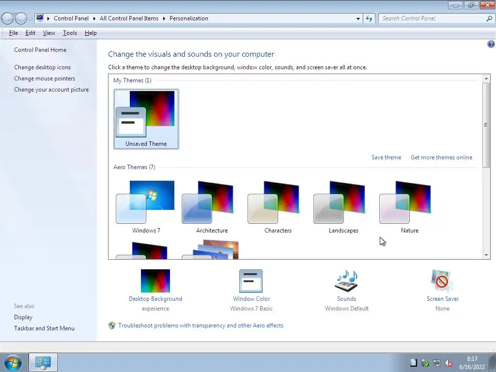The width and height of the screenshot is (496, 372).
Task: Open the File menu
Action: click(x=13, y=33)
